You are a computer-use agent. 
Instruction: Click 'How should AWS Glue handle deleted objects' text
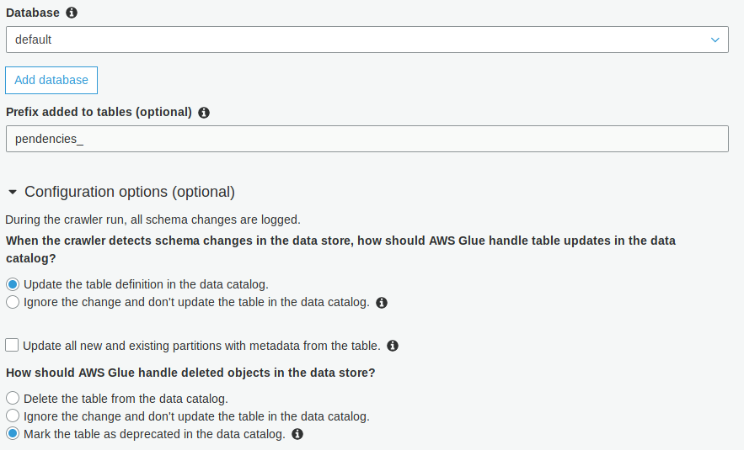click(x=190, y=373)
